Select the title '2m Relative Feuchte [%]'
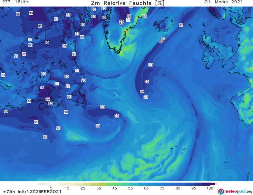Image resolution: width=253 pixels, height=195 pixels. pos(128,3)
